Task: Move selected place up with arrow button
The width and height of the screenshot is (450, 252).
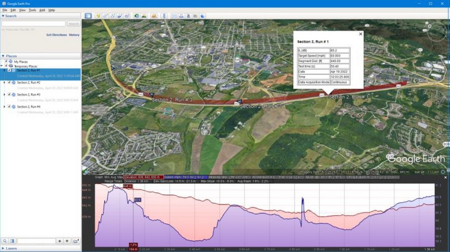Action: [60, 241]
